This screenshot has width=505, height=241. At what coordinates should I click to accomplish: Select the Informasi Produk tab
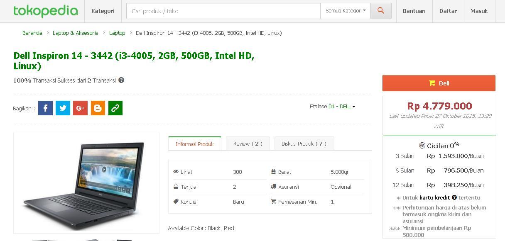[195, 144]
